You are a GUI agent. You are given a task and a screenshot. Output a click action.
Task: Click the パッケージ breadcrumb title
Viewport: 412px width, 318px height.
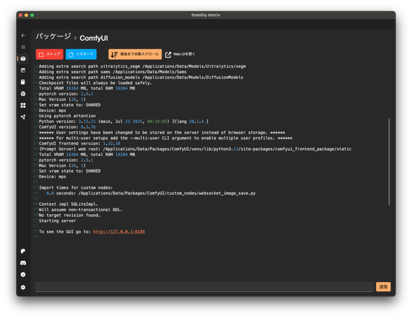click(x=53, y=37)
